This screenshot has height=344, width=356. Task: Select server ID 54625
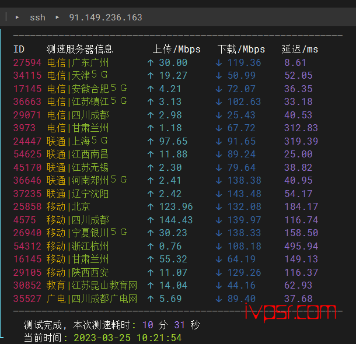point(27,154)
